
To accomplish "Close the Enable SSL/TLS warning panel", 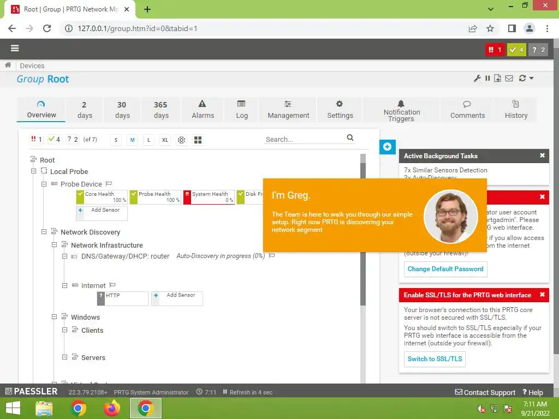I will pos(542,294).
